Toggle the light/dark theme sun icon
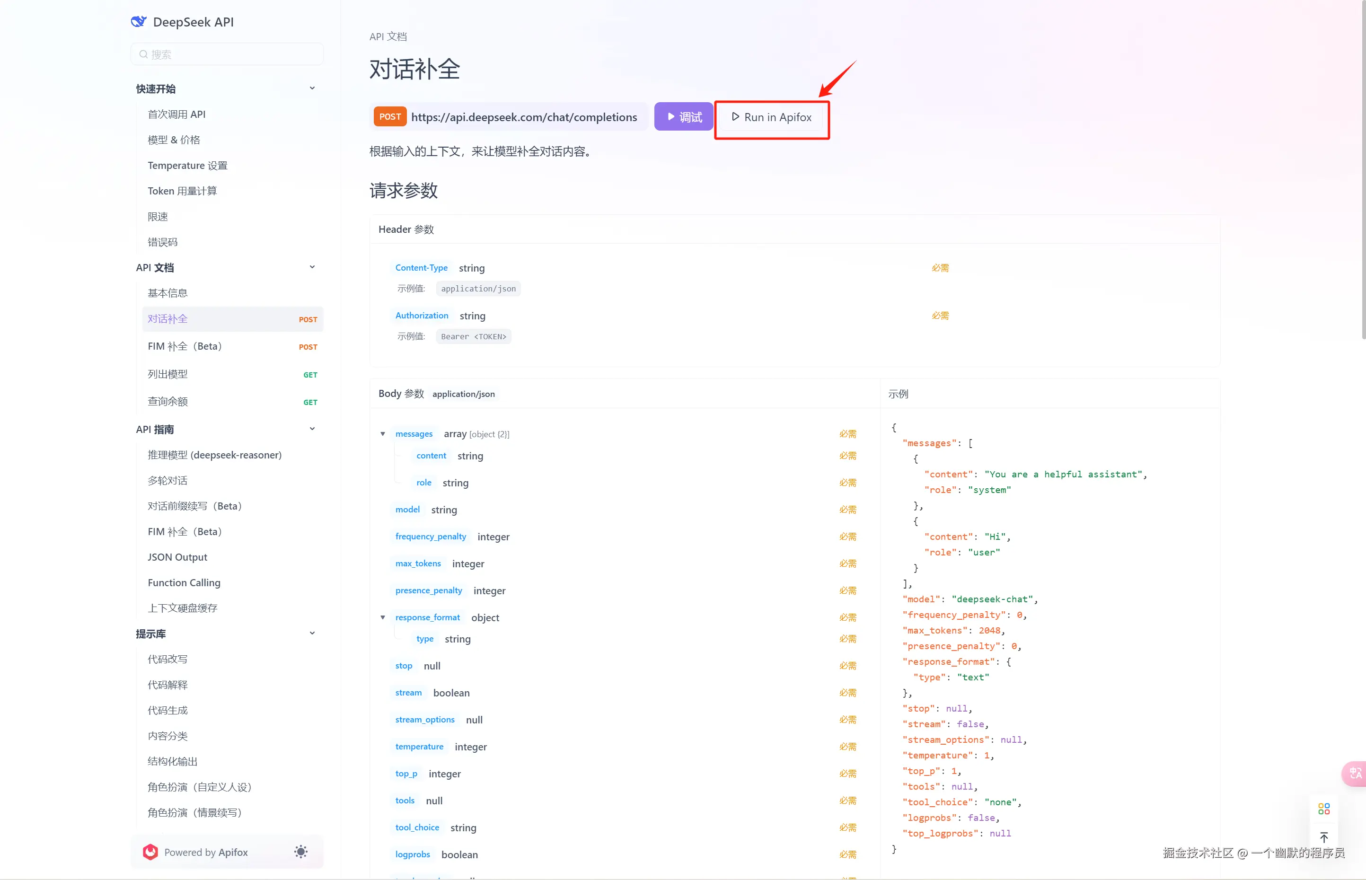The image size is (1366, 880). [x=301, y=852]
